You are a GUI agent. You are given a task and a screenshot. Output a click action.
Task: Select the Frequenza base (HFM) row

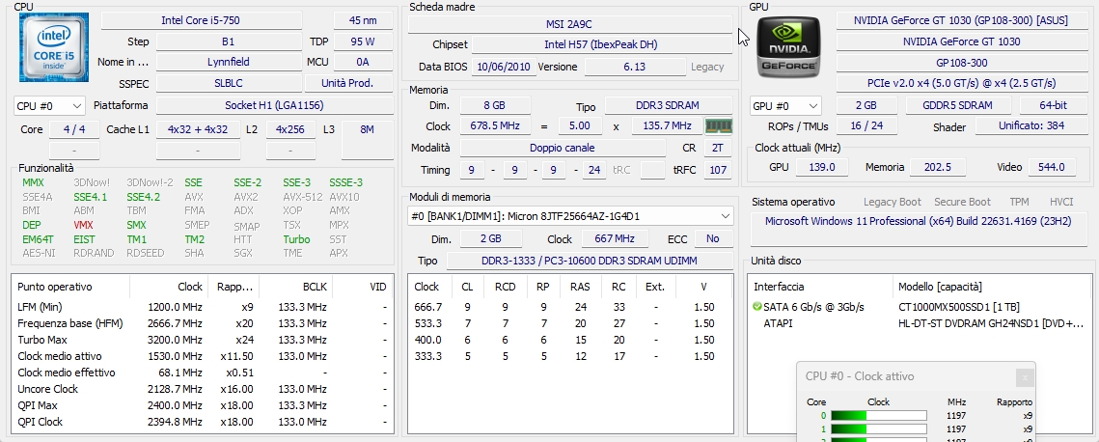point(202,323)
